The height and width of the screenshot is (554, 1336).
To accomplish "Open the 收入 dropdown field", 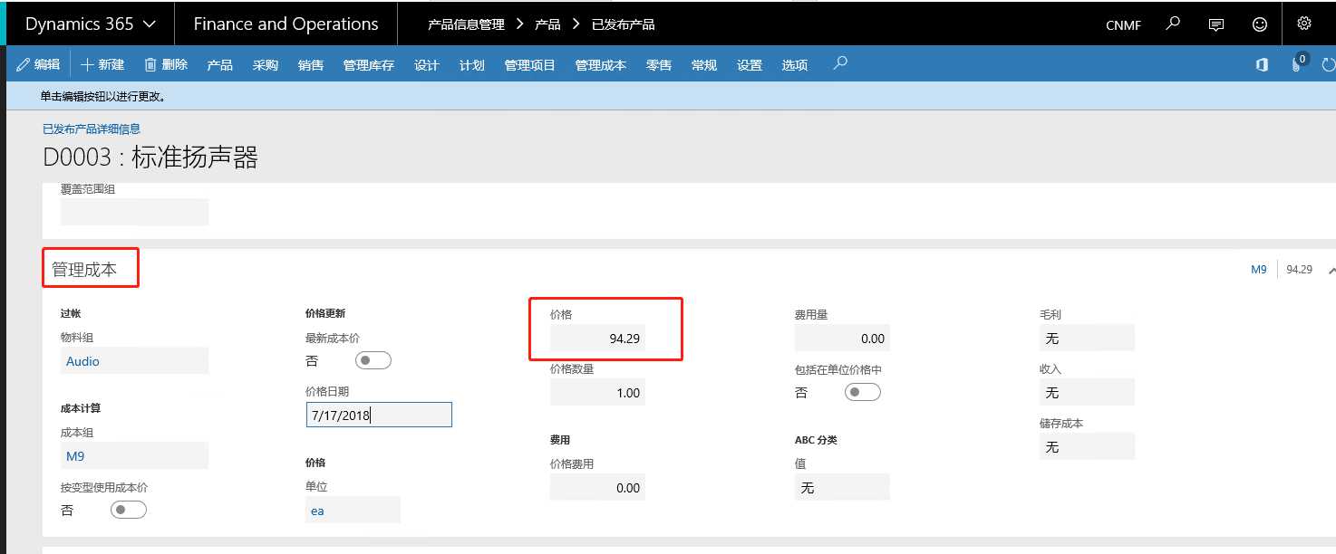I will point(1087,393).
